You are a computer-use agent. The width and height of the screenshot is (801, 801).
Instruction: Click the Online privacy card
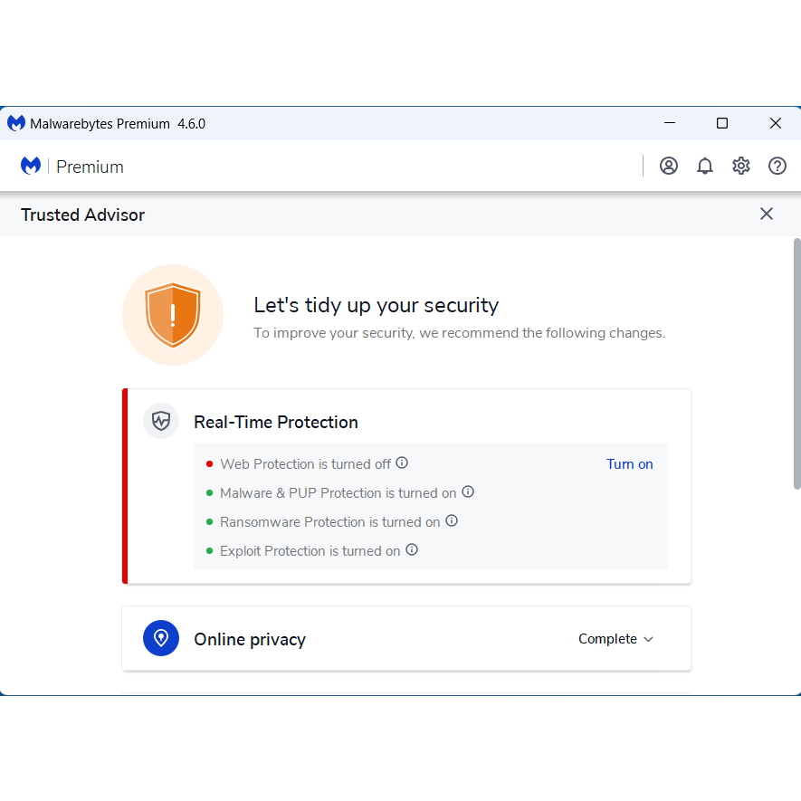click(406, 638)
